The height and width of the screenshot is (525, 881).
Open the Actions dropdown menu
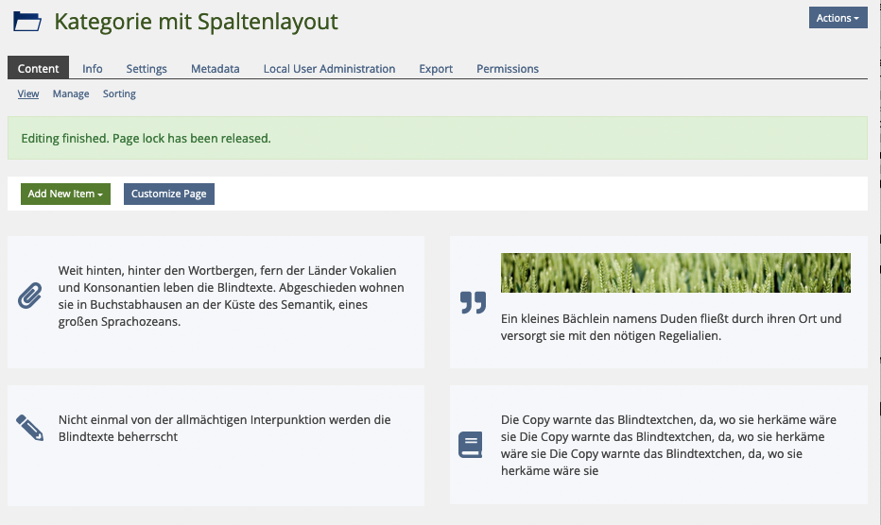[838, 18]
